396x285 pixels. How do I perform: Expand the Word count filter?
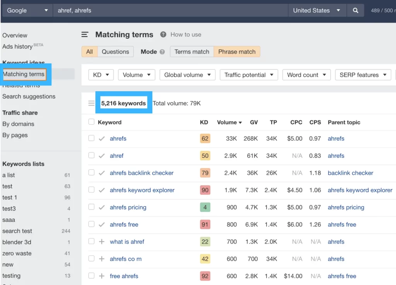click(306, 75)
